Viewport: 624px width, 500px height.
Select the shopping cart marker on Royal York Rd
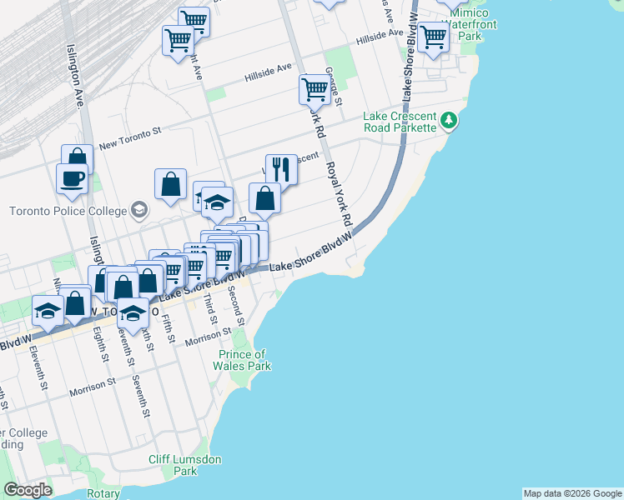pos(315,93)
